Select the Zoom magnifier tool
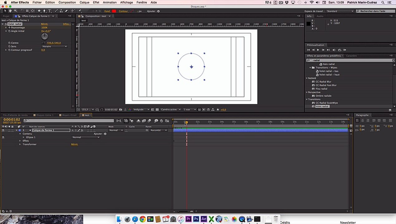This screenshot has height=224, width=396. [x=15, y=11]
